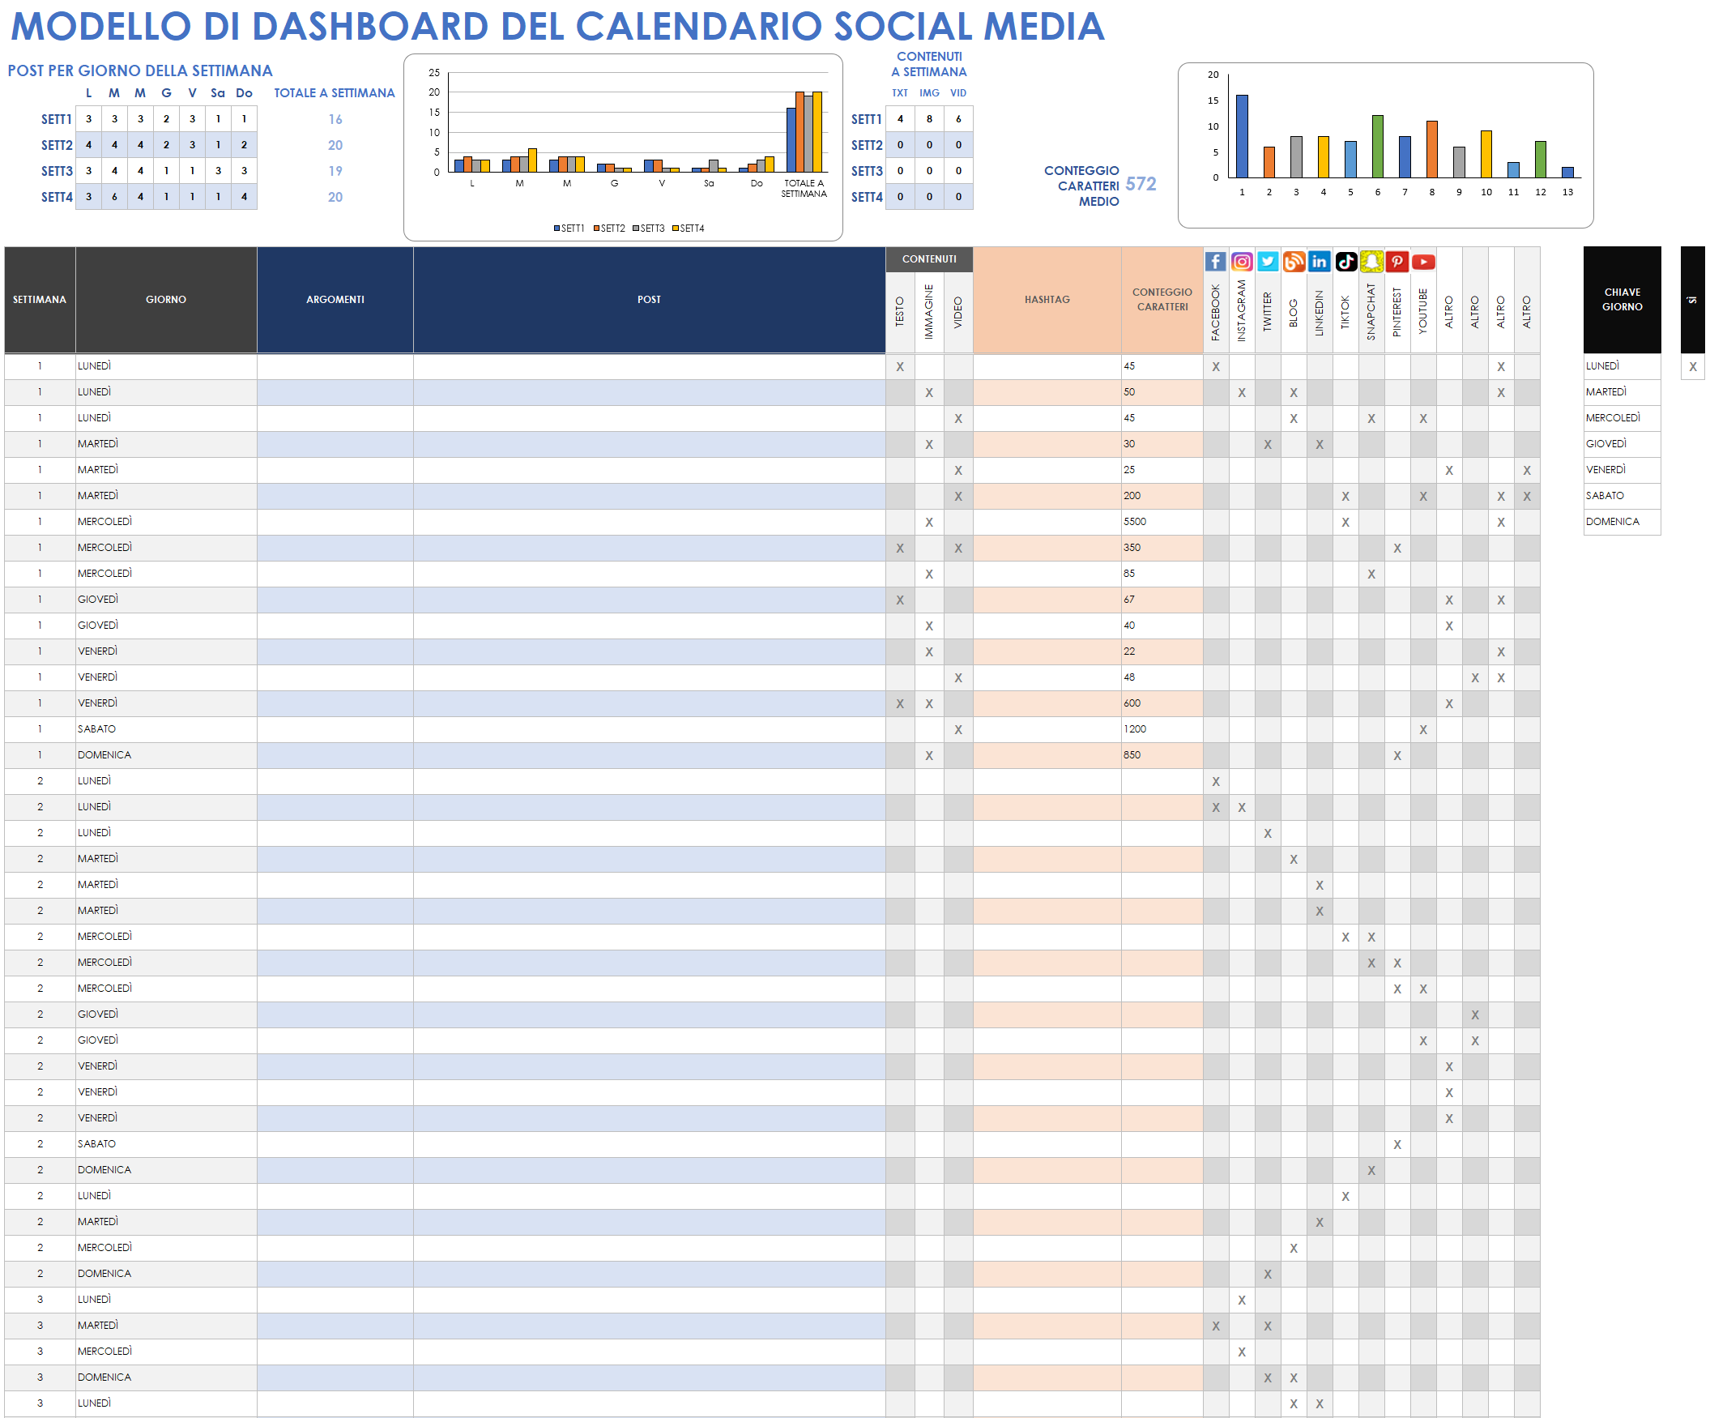Click the character count cell 5500
Image resolution: width=1710 pixels, height=1418 pixels.
[1162, 522]
